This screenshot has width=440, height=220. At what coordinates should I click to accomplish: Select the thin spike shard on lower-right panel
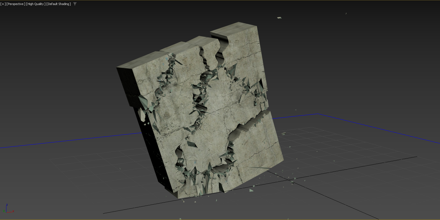258,168
